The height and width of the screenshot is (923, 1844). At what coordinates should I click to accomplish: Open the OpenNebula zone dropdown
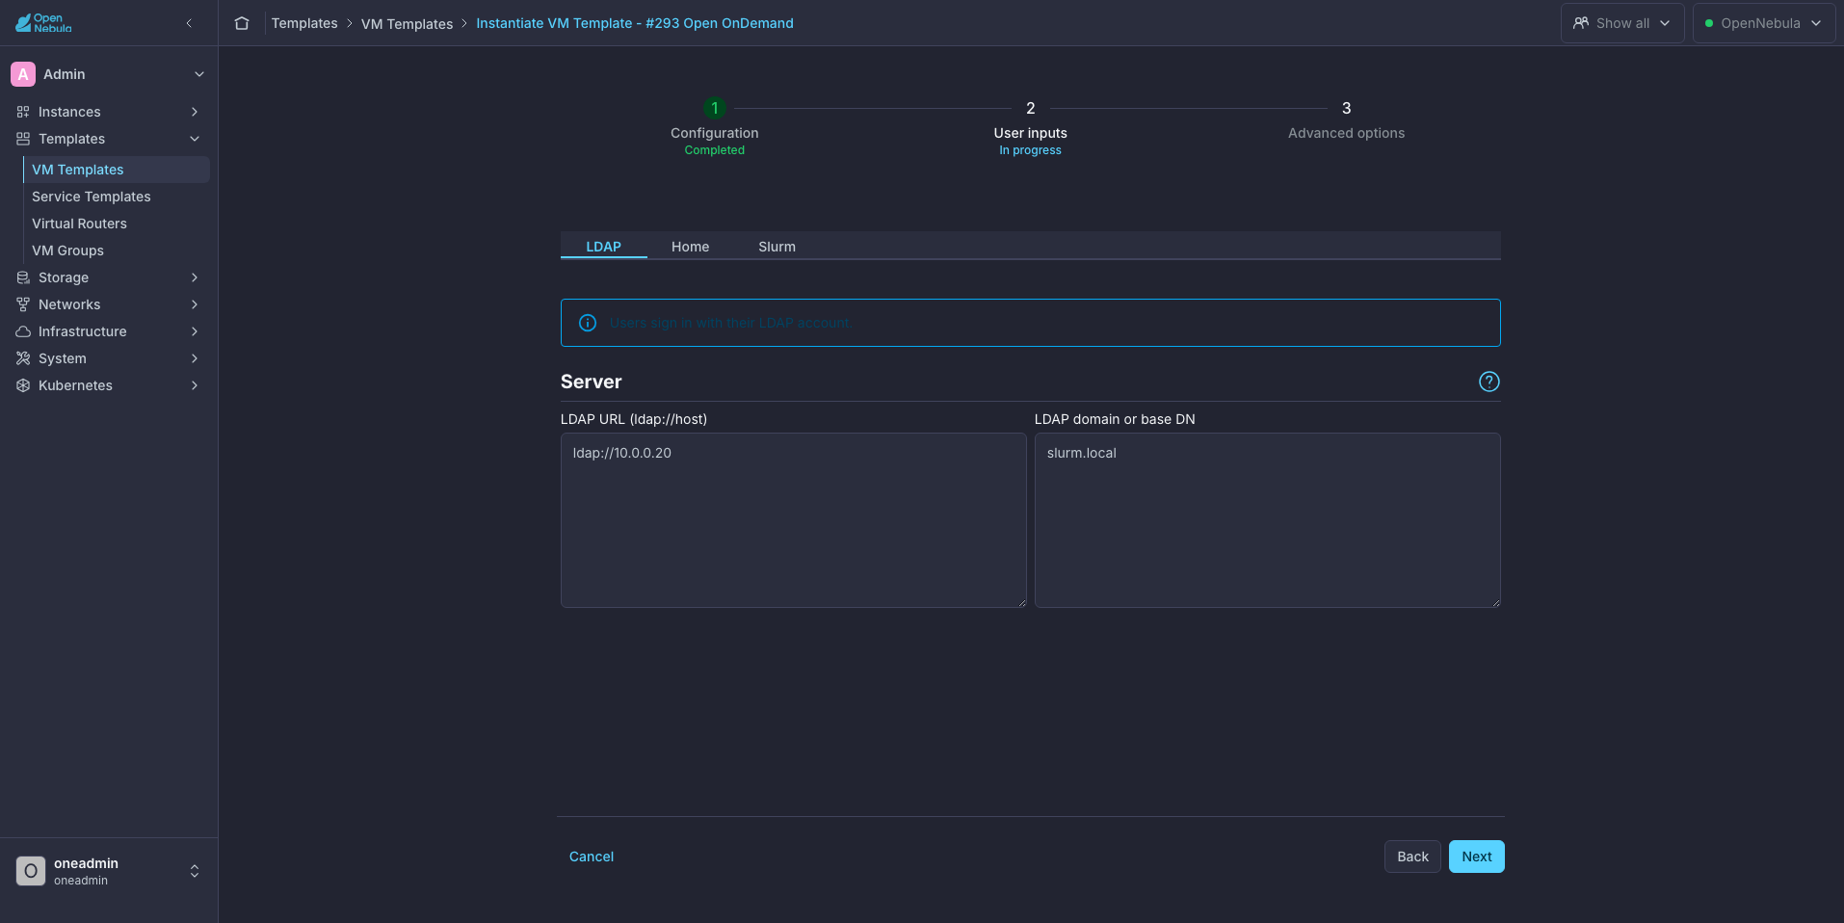click(1763, 23)
